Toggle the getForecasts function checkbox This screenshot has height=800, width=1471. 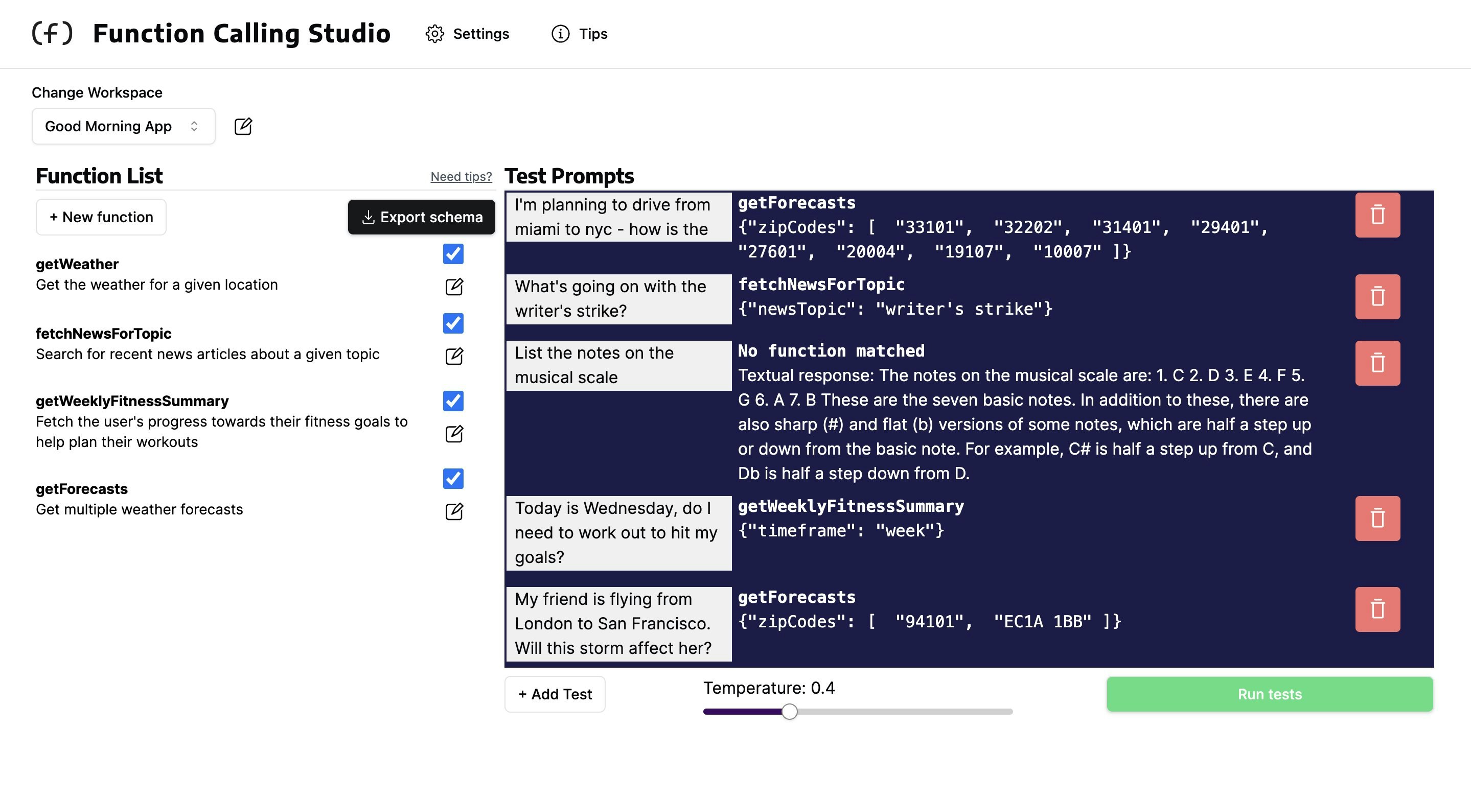coord(453,478)
